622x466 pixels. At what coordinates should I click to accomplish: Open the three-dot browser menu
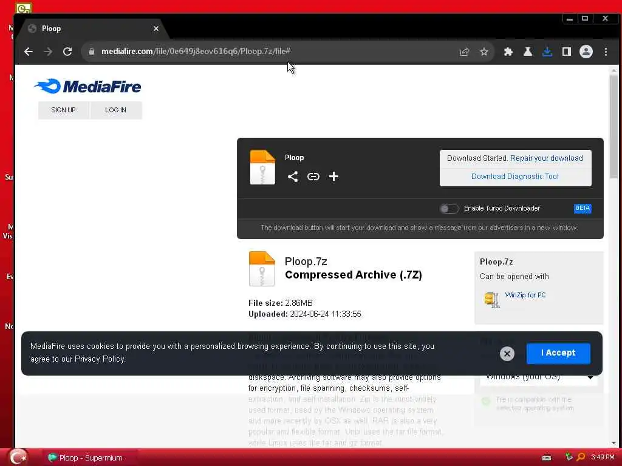[606, 52]
